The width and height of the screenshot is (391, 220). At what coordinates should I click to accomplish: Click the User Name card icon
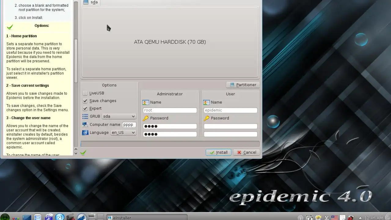click(x=206, y=102)
